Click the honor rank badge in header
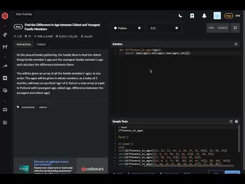 (229, 16)
